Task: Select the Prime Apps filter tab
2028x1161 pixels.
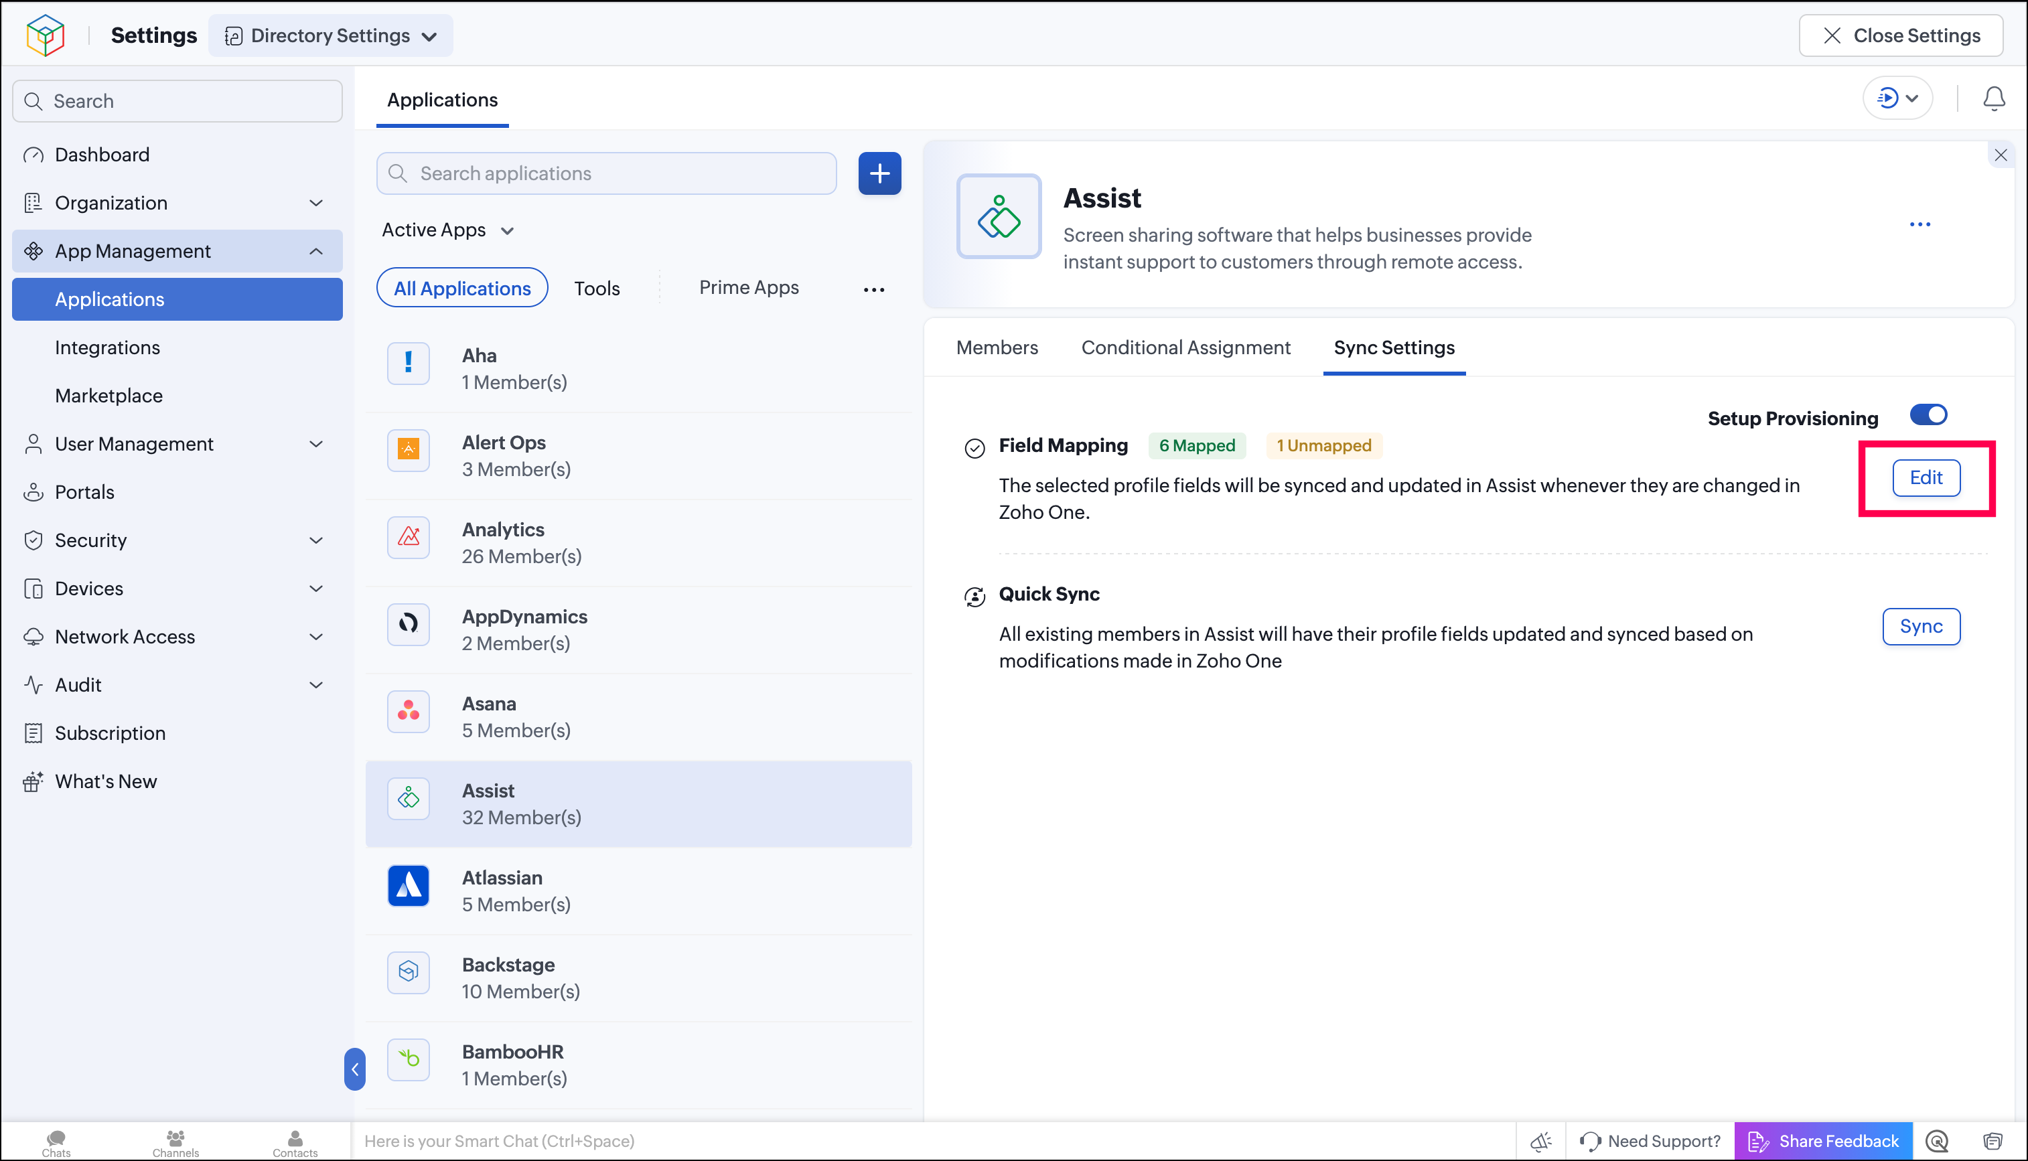Action: tap(749, 288)
